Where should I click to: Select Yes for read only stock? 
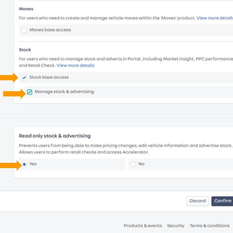24,164
